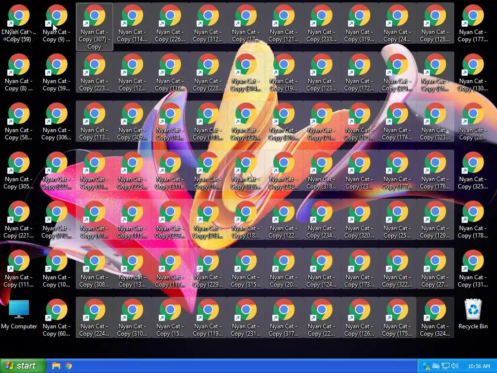The height and width of the screenshot is (373, 497).
Task: Click Nyan Cat Copy (316... shortcut
Action: pyautogui.click(x=283, y=121)
